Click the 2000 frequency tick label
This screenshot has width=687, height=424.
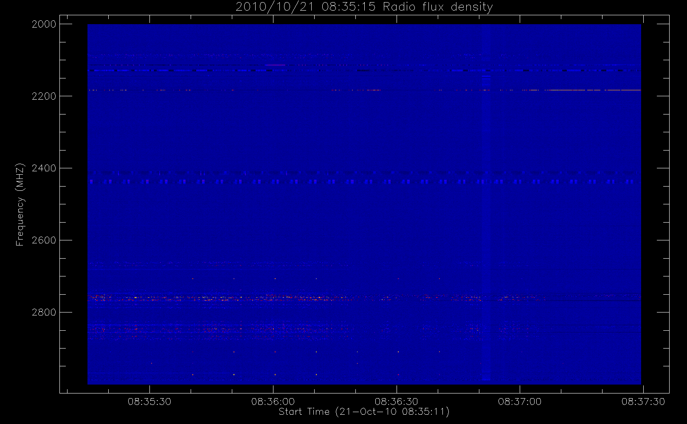44,24
